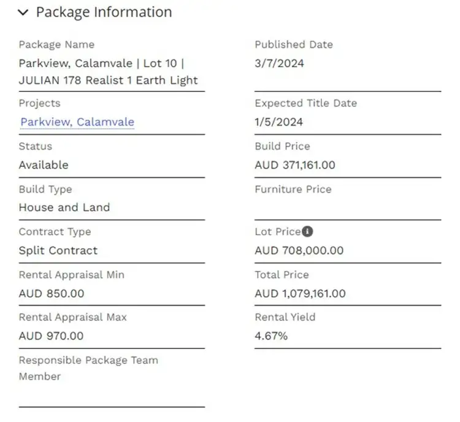The image size is (460, 422).
Task: Click the Published Date value 3/7/2024
Action: coord(279,63)
